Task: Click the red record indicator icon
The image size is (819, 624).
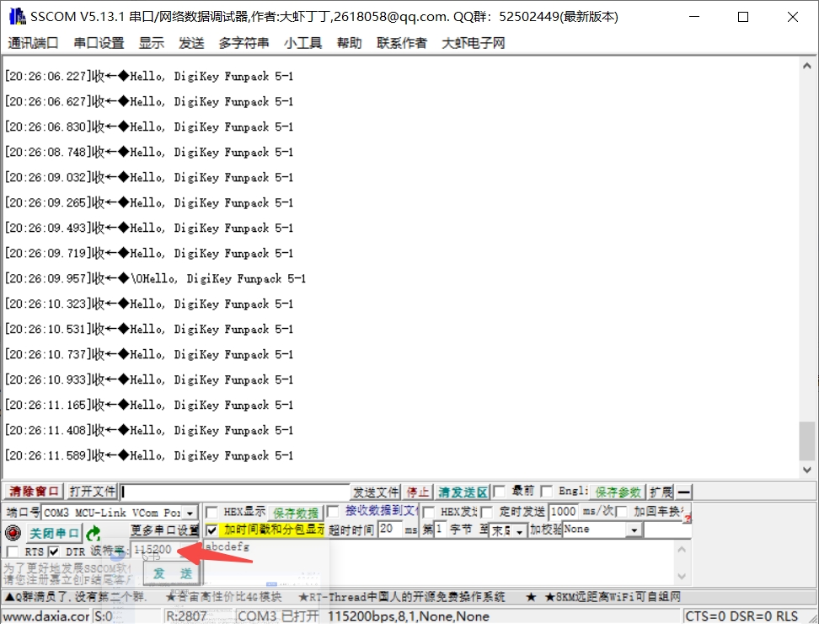Action: coord(13,533)
